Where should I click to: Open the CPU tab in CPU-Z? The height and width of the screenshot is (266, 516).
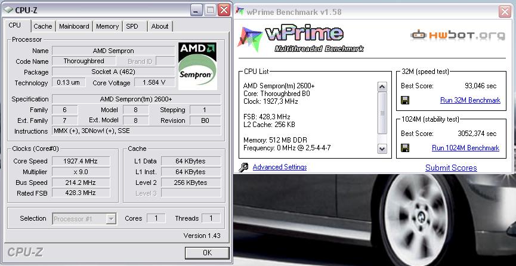pyautogui.click(x=15, y=26)
